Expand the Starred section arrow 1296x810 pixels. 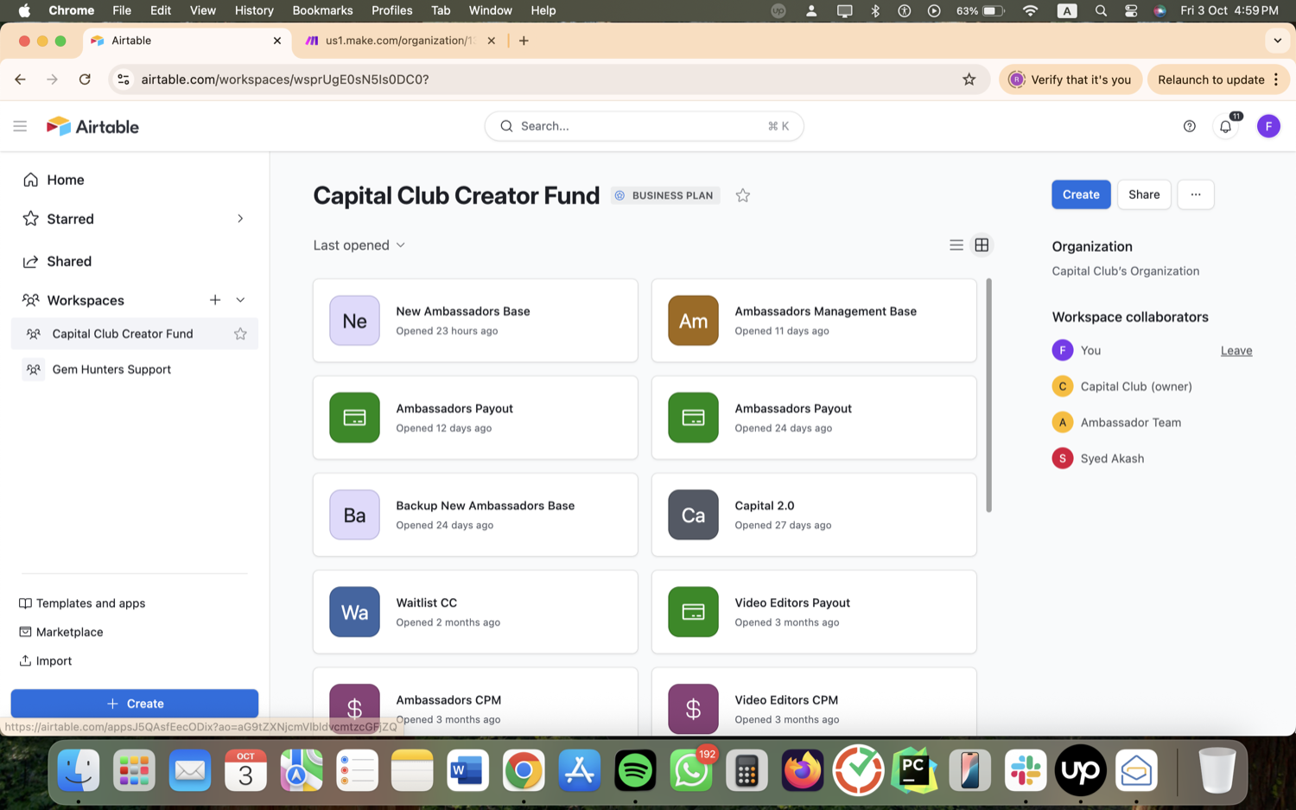pos(240,219)
